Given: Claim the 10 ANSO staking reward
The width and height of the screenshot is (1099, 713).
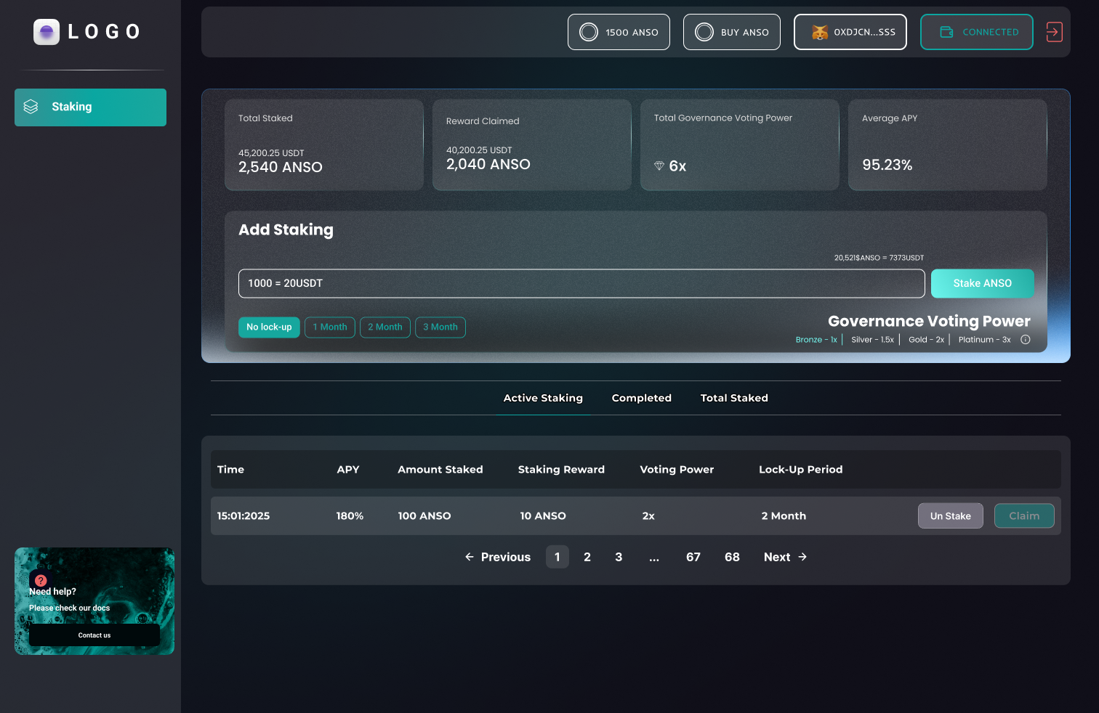Looking at the screenshot, I should click(x=1024, y=516).
